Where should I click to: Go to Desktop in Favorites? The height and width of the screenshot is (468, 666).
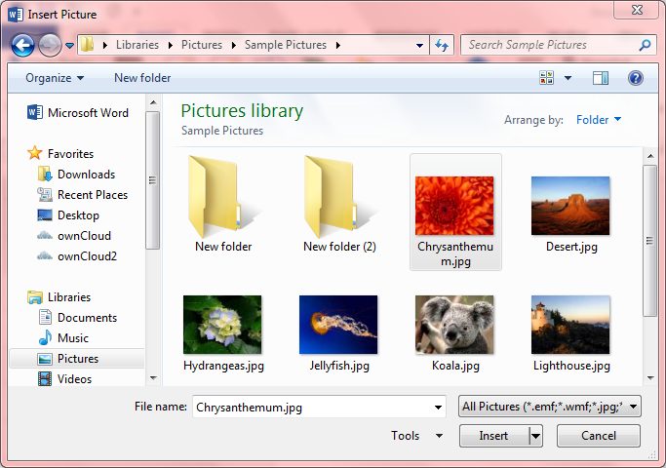click(x=78, y=215)
